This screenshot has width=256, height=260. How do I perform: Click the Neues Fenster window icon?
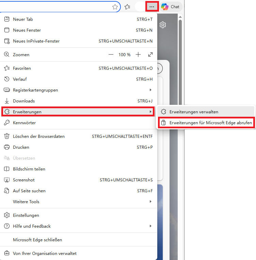click(7, 30)
